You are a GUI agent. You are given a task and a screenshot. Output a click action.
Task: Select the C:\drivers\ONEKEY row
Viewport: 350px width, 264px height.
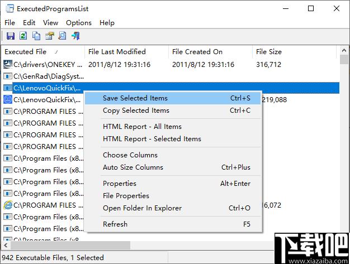[171, 64]
